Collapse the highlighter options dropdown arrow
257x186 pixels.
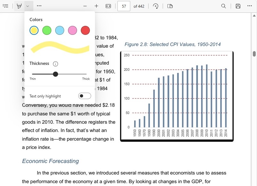[x=28, y=6]
